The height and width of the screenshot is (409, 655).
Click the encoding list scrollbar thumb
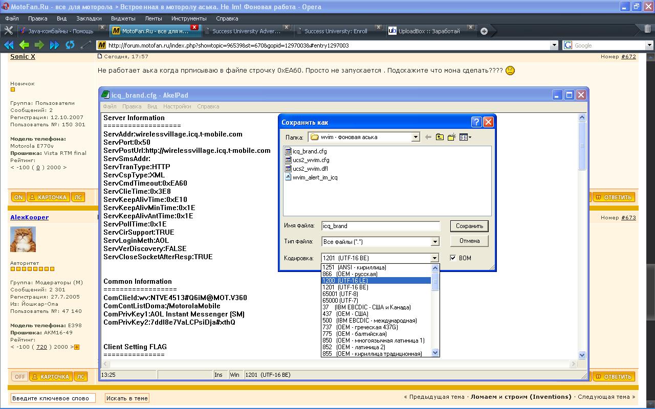[435, 281]
